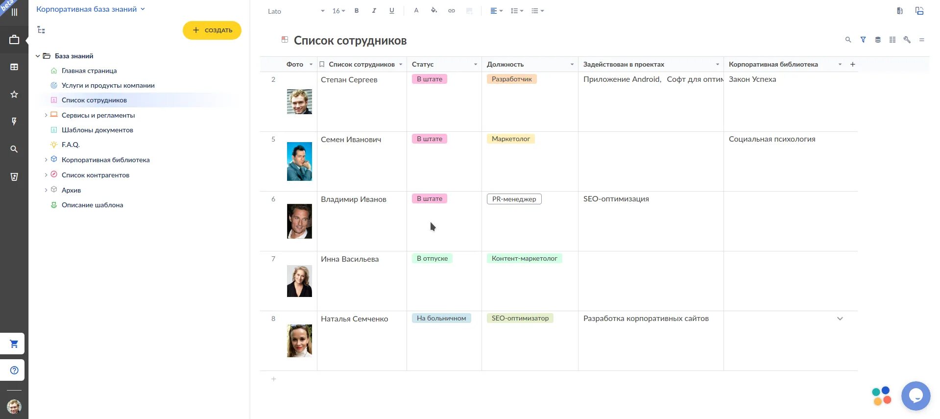Expand Список контрагентов tree node
940x419 pixels.
tap(46, 175)
